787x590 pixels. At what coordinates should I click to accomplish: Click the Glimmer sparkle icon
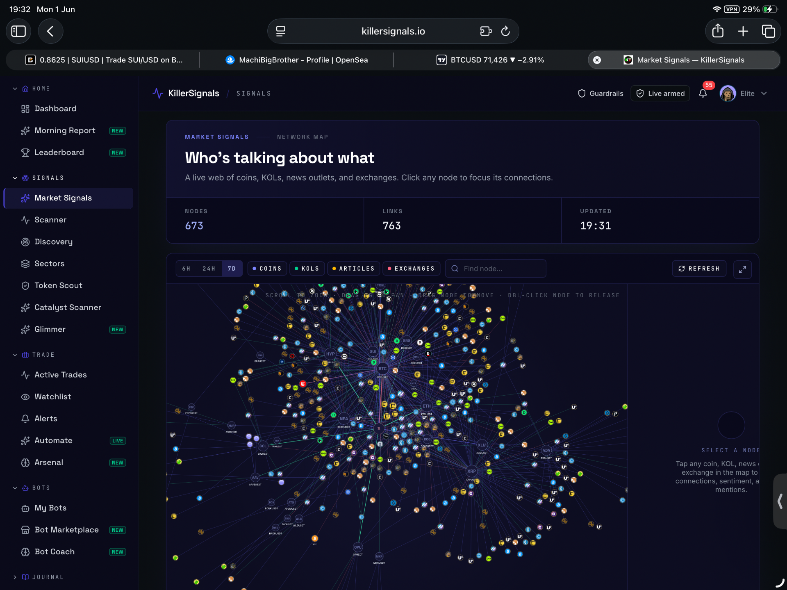tap(25, 329)
